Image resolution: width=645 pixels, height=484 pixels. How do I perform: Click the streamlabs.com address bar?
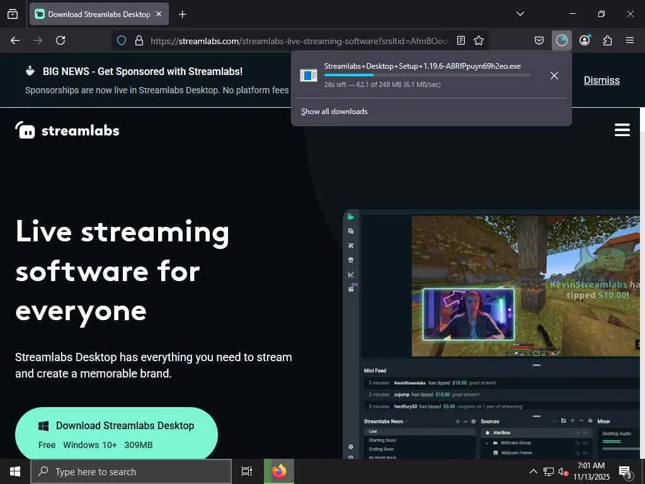tap(299, 41)
